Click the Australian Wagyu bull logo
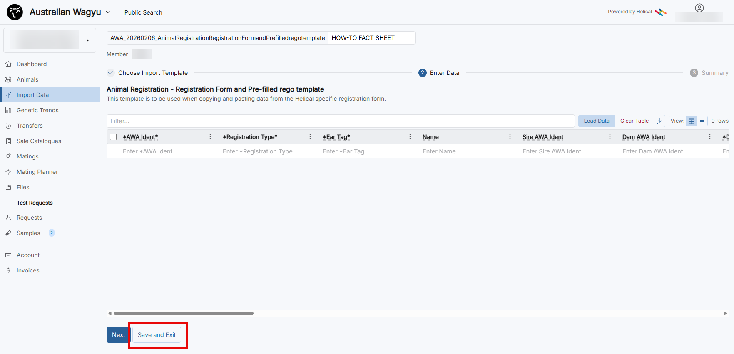This screenshot has width=734, height=354. [15, 12]
